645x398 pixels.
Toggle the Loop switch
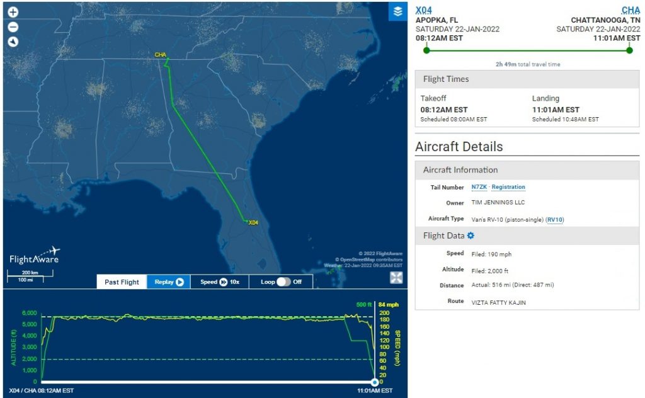click(x=283, y=281)
